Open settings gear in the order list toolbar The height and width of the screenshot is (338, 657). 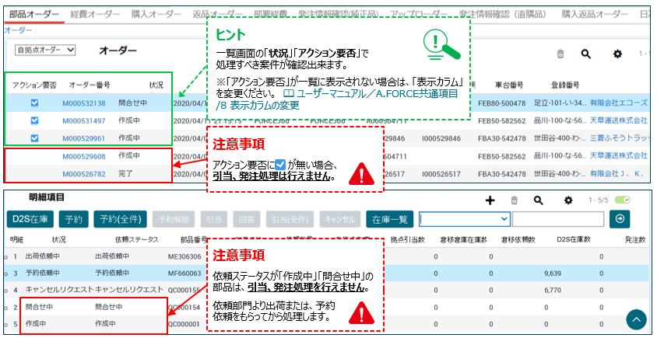click(618, 54)
